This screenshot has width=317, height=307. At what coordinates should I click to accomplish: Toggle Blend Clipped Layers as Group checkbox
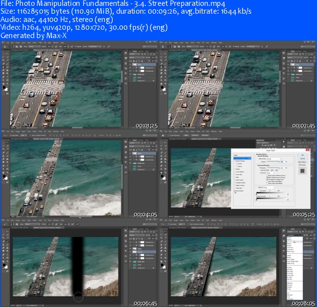(x=267, y=178)
